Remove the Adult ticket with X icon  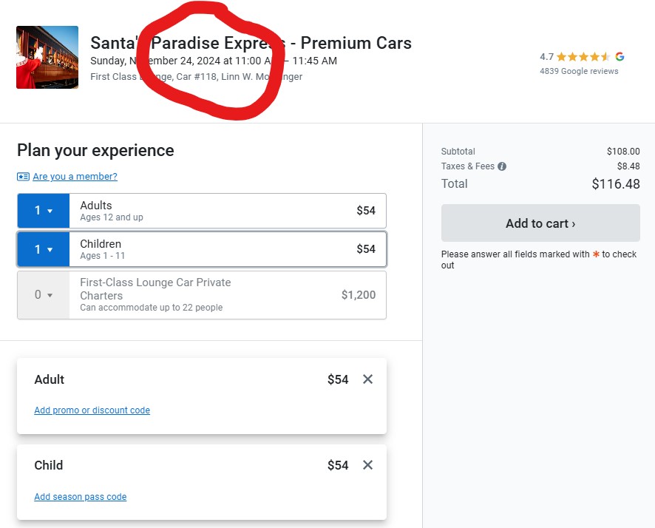[x=368, y=379]
